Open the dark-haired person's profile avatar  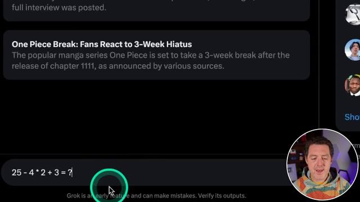pos(353,50)
